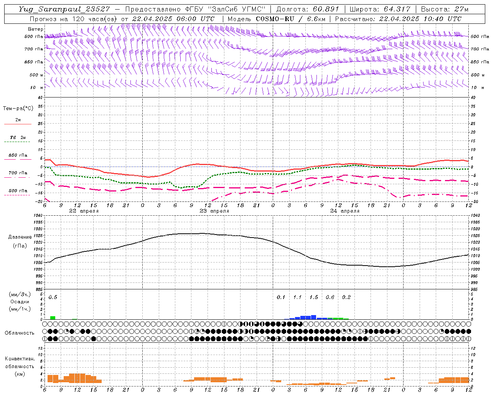Click the 22 апреля date label
Image resolution: width=491 pixels, height=393 pixels.
point(84,211)
